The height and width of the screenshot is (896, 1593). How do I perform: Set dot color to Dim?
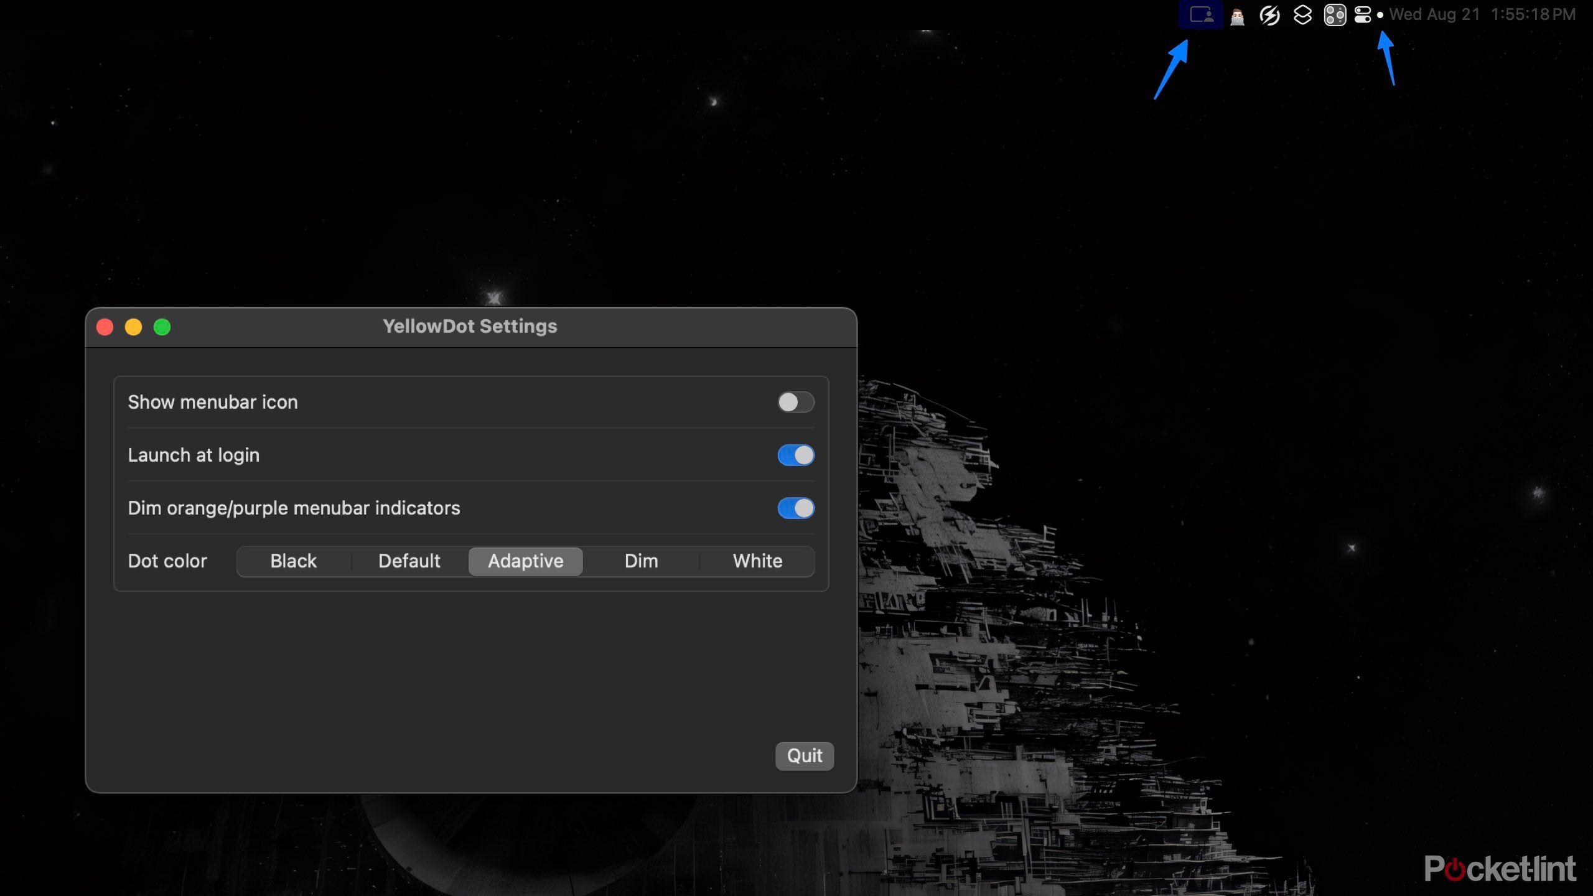(641, 561)
